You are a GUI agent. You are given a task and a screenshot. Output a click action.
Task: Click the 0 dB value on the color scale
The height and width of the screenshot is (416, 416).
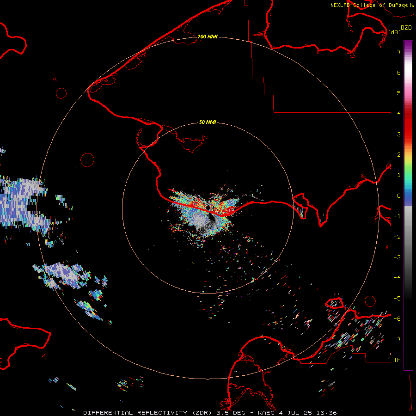pos(399,196)
